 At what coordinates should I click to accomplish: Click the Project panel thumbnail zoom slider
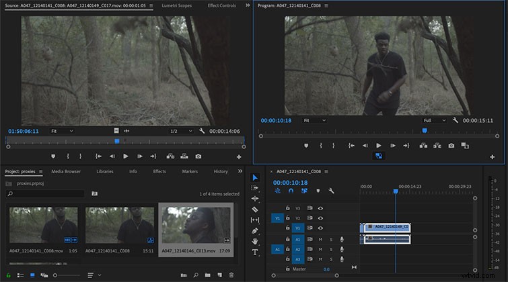[x=67, y=275]
